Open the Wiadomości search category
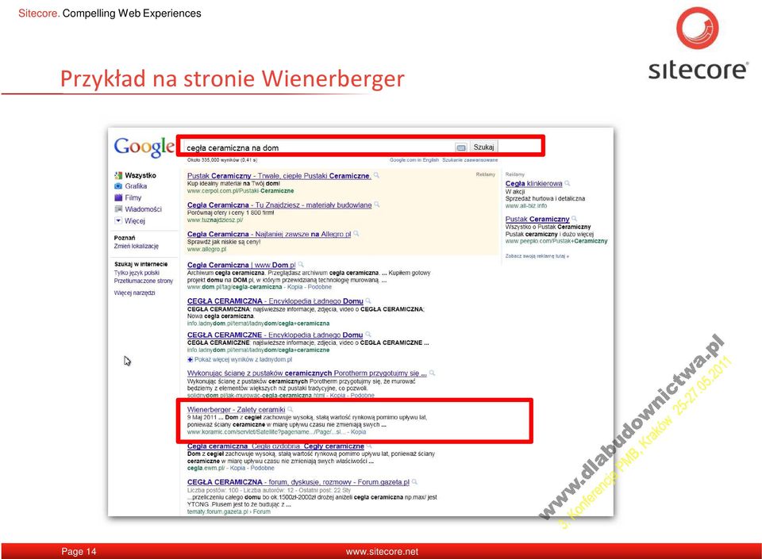The width and height of the screenshot is (762, 559). [144, 209]
